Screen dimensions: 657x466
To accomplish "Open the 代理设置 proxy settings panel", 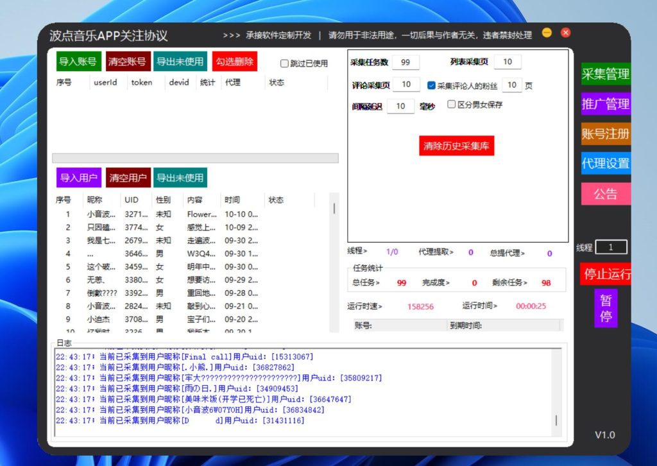I will point(605,164).
